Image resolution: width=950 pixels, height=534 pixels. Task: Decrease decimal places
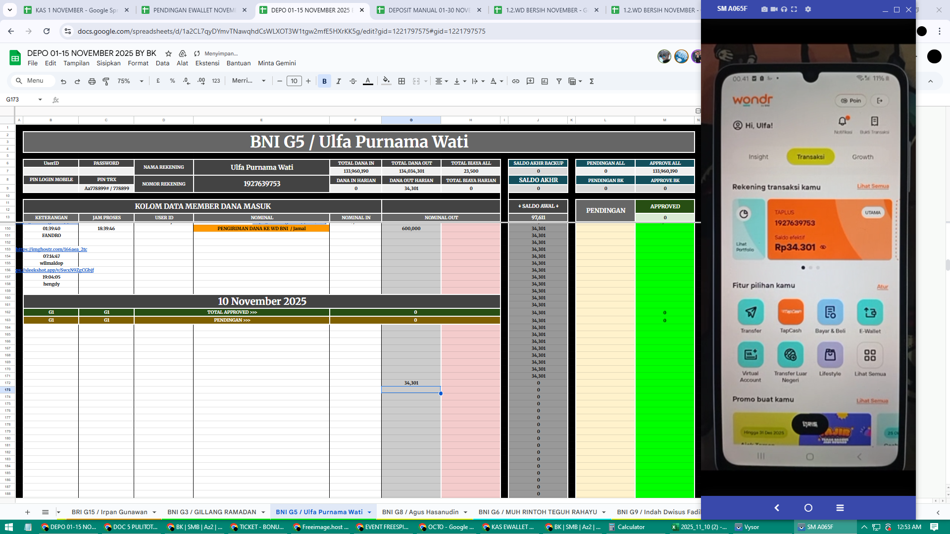(186, 81)
